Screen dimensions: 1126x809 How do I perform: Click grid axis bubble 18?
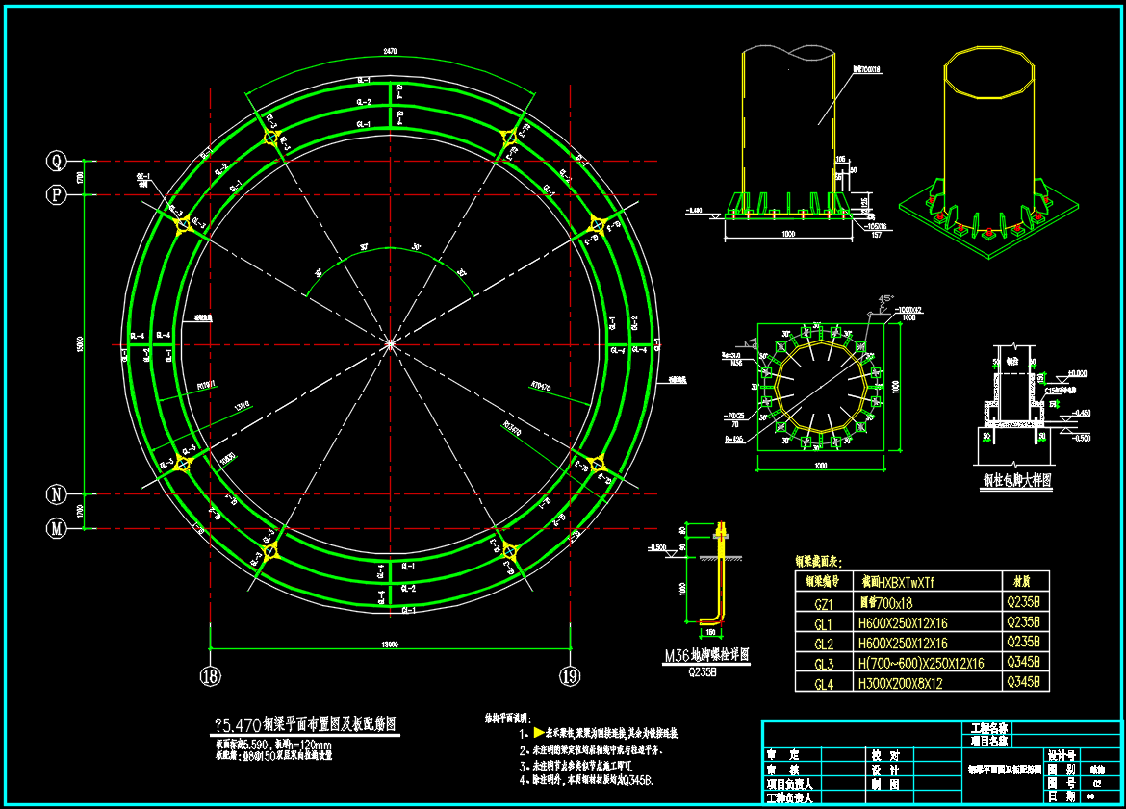pos(210,676)
